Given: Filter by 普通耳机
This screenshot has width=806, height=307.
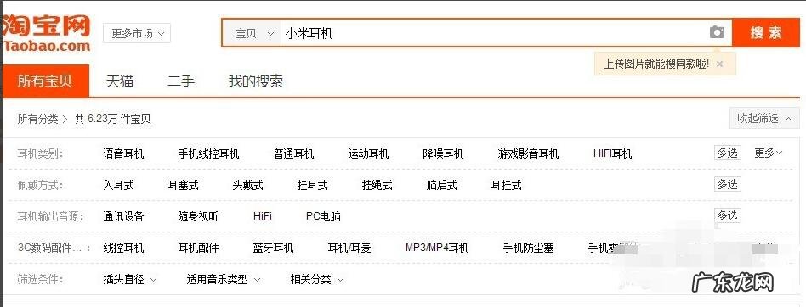Looking at the screenshot, I should [293, 153].
